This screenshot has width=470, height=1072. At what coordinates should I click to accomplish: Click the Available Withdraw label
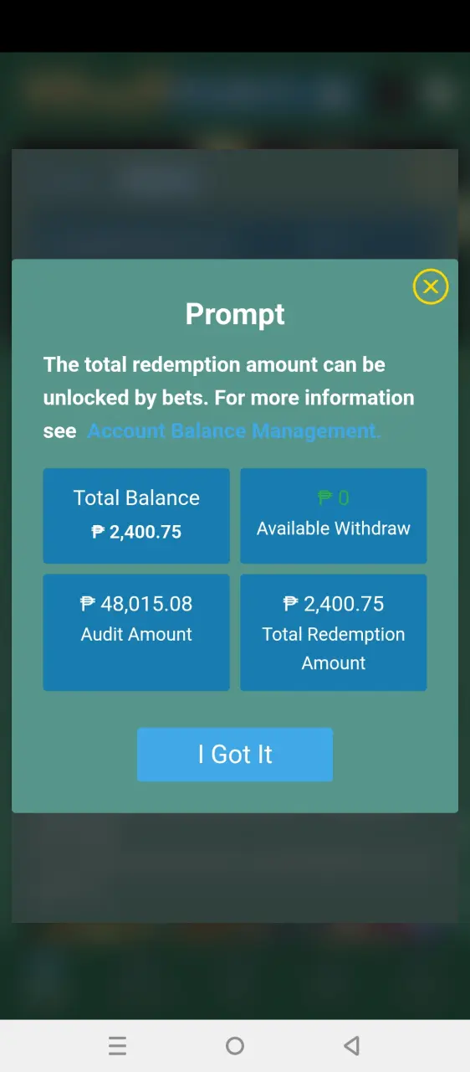tap(334, 528)
